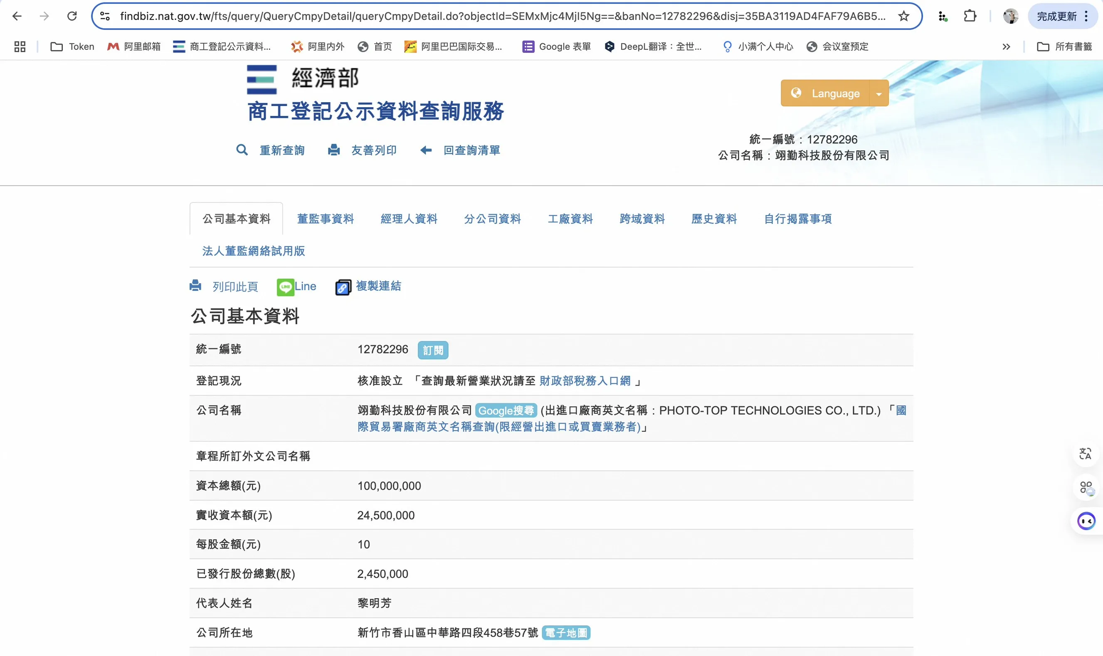Click the copy link (複製連結) icon
This screenshot has height=656, width=1103.
click(343, 287)
